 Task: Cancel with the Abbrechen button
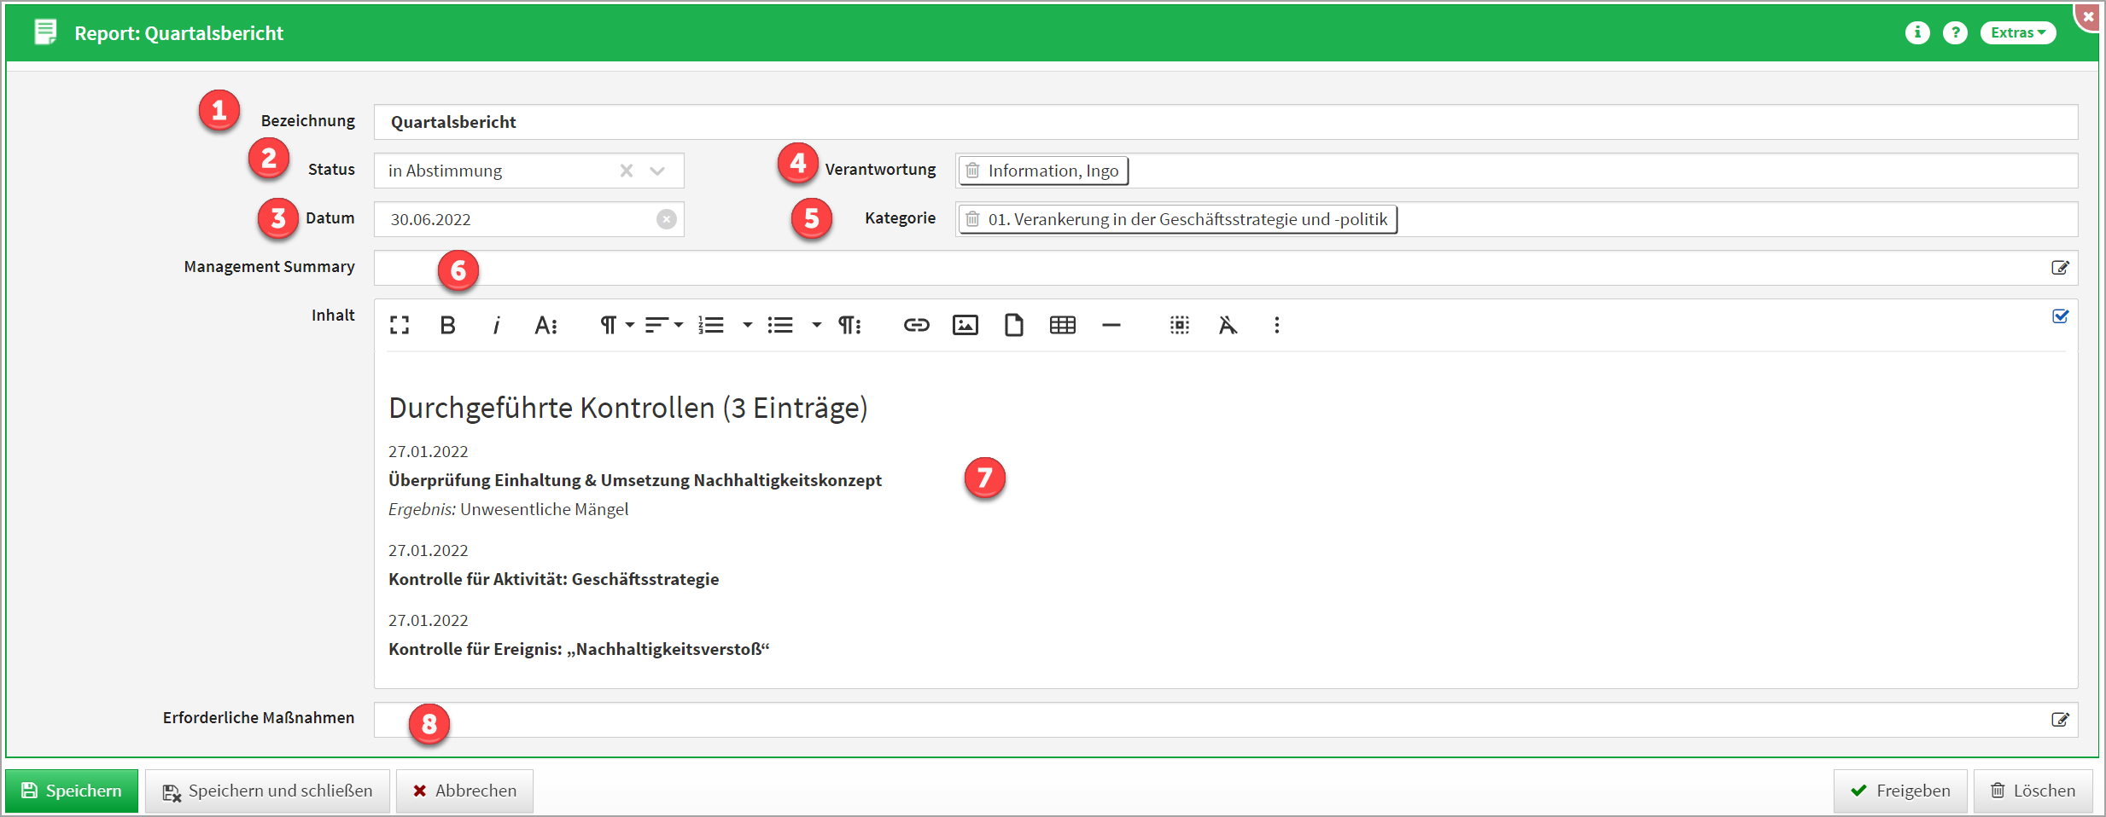464,791
